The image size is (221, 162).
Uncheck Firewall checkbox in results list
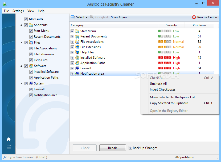pos(72,68)
